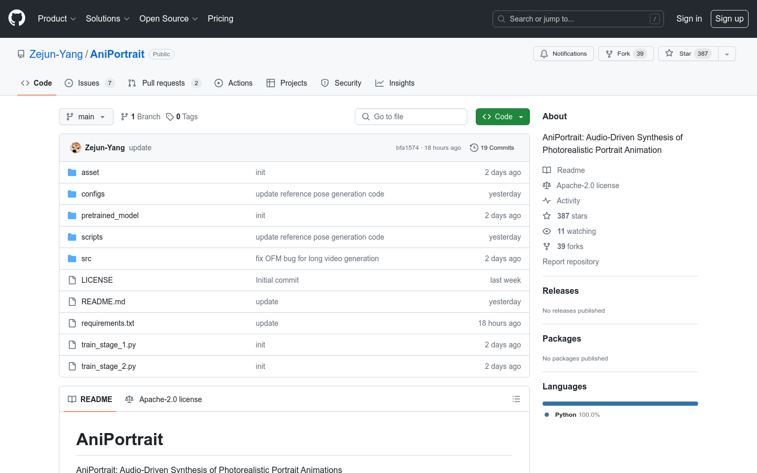The width and height of the screenshot is (757, 473).
Task: Expand the Product menu
Action: (57, 18)
